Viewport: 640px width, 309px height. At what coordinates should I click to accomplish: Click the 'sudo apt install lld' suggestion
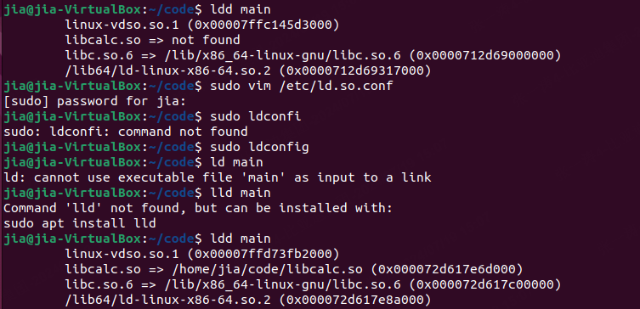[x=80, y=223]
